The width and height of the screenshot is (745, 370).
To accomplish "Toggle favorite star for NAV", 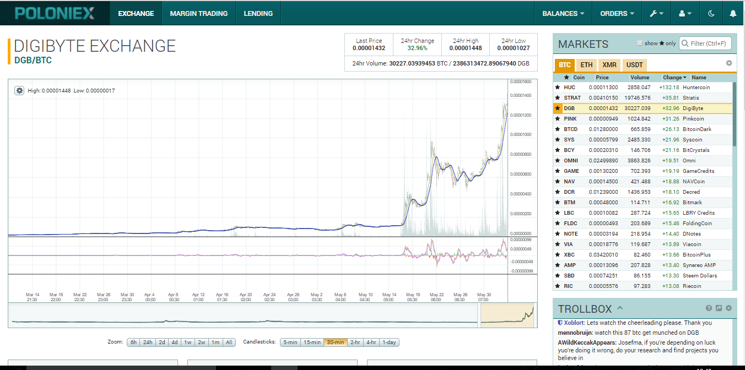I will [x=558, y=182].
